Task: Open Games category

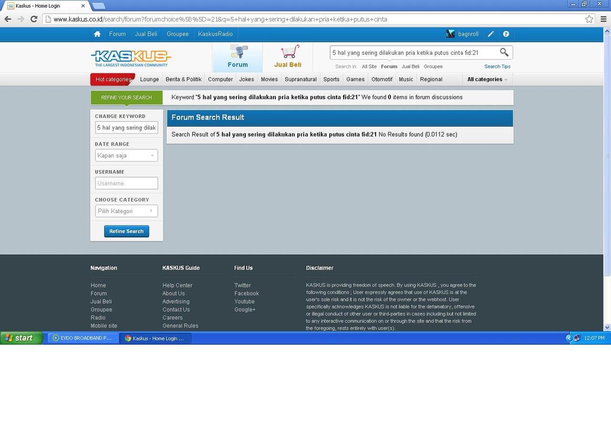Action: point(356,79)
